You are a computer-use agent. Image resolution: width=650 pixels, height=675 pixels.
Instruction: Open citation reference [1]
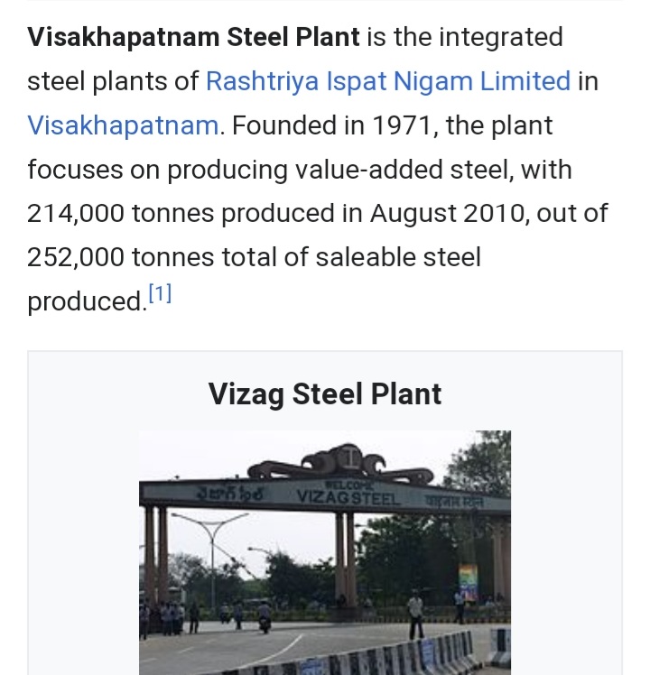(160, 294)
